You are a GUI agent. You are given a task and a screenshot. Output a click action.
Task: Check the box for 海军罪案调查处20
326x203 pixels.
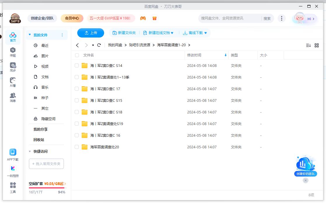(77, 147)
